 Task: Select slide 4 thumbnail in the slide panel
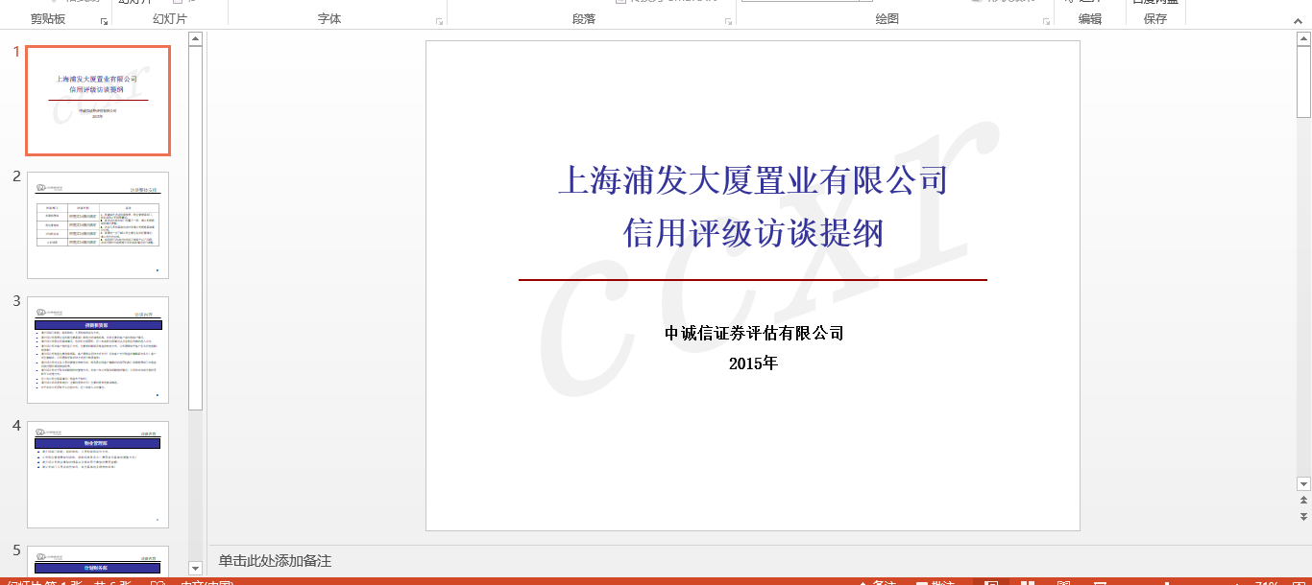click(x=98, y=475)
